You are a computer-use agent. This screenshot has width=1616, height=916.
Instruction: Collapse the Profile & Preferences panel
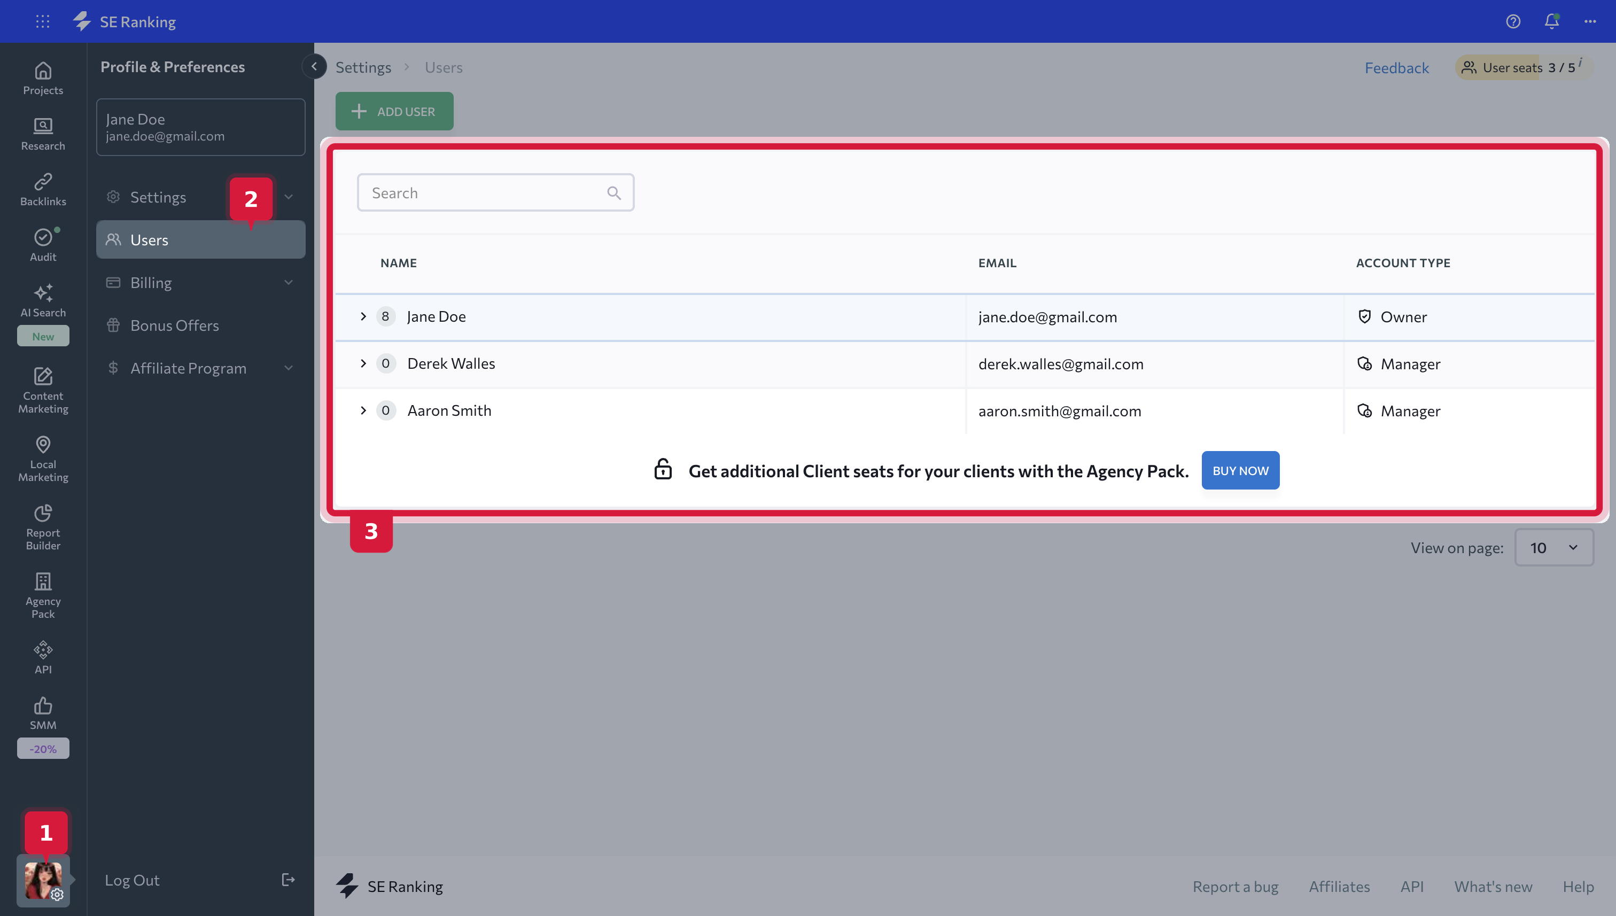pyautogui.click(x=314, y=67)
